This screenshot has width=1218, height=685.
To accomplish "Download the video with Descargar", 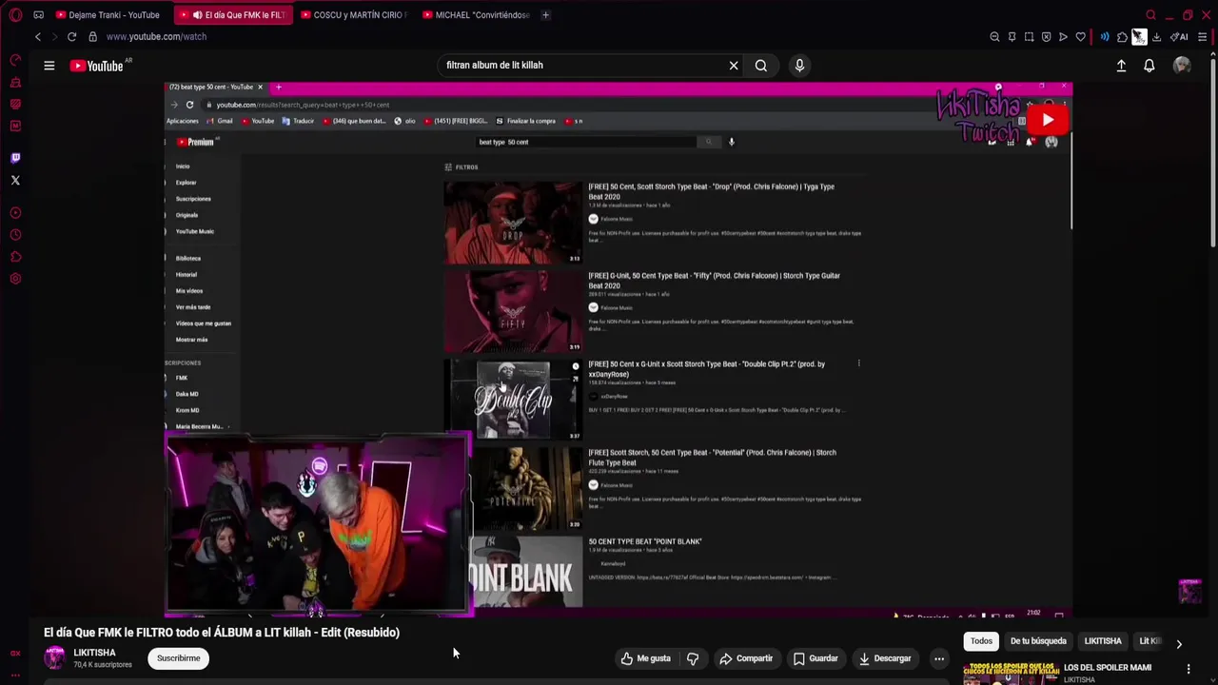I will pos(885,658).
